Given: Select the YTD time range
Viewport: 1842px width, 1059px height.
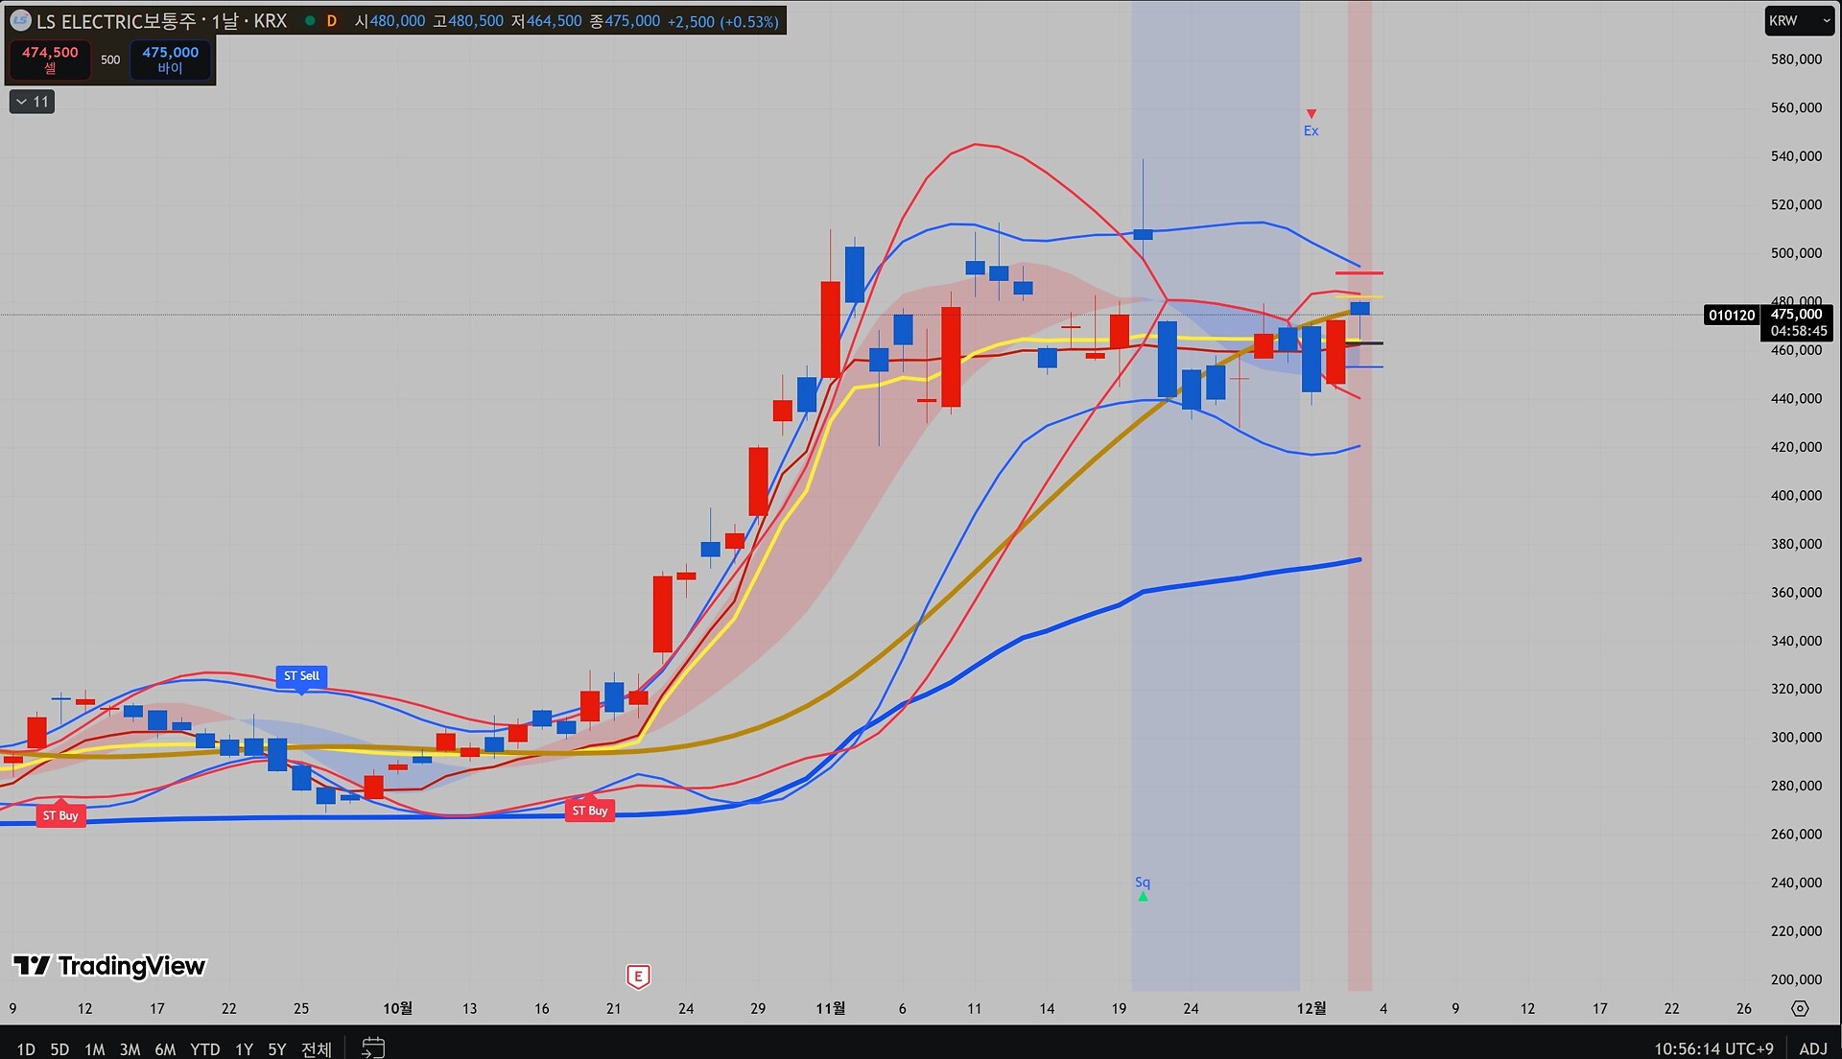Looking at the screenshot, I should 204,1048.
